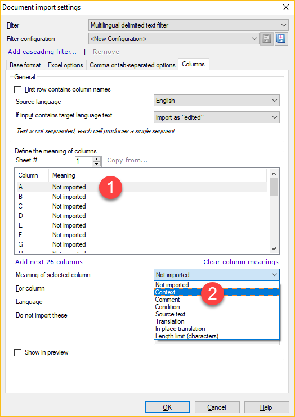Pick Translation in the dropdown list
295x417 pixels.
click(217, 321)
